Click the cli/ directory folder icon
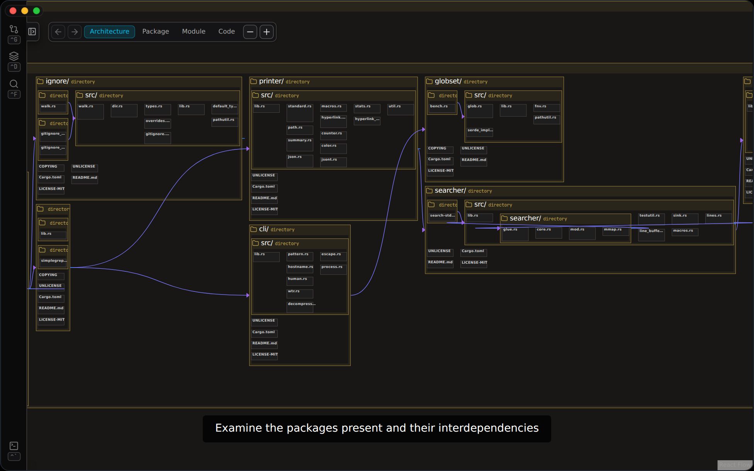 click(x=254, y=229)
